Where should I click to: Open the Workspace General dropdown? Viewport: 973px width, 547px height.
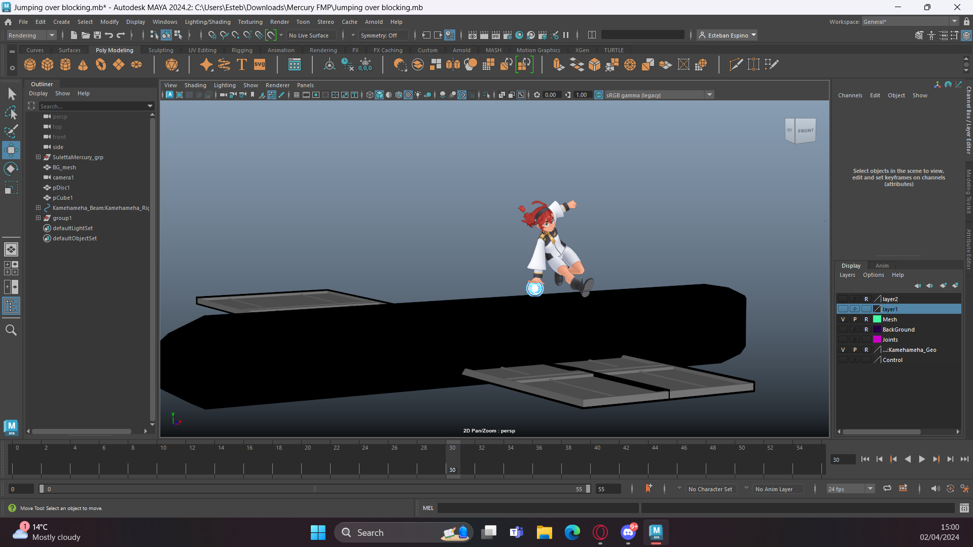[910, 22]
